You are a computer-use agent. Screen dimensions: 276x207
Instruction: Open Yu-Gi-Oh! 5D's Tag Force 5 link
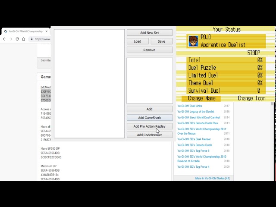(193, 151)
